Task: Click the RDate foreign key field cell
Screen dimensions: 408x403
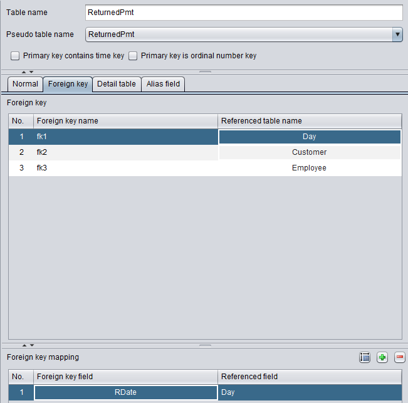Action: coord(125,392)
